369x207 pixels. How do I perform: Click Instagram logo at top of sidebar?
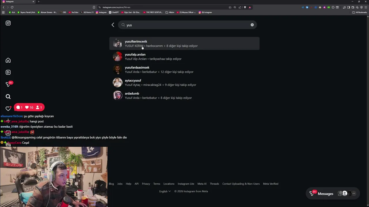[x=8, y=23]
